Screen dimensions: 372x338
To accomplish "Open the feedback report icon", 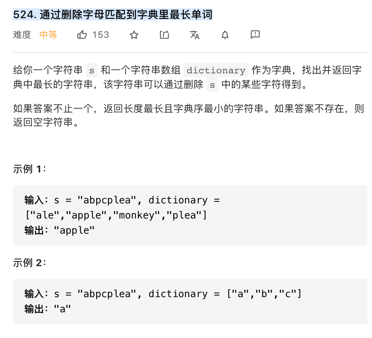I will click(255, 35).
